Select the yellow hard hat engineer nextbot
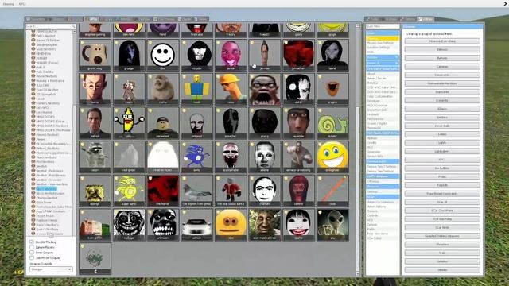The image size is (509, 286). pyautogui.click(x=231, y=89)
